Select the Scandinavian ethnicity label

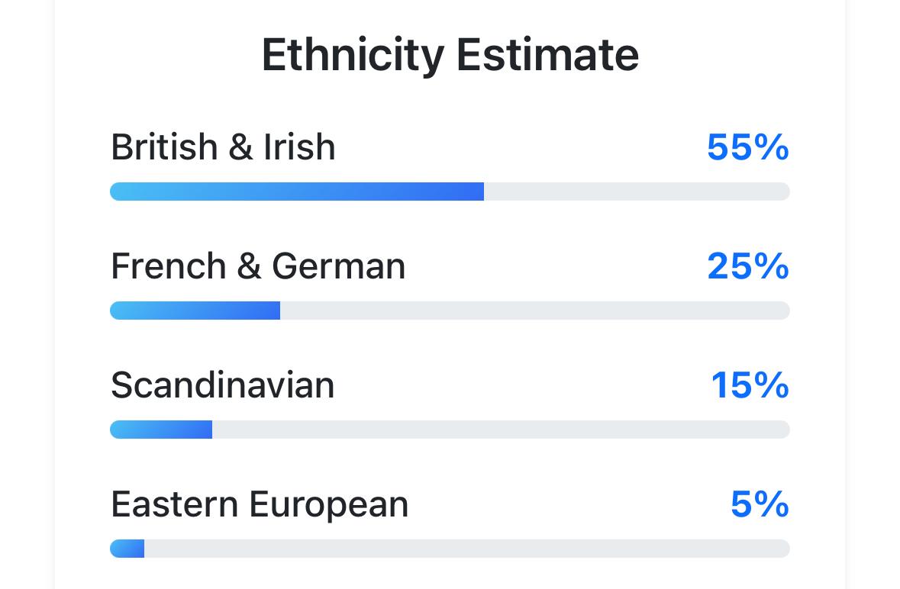pos(222,385)
